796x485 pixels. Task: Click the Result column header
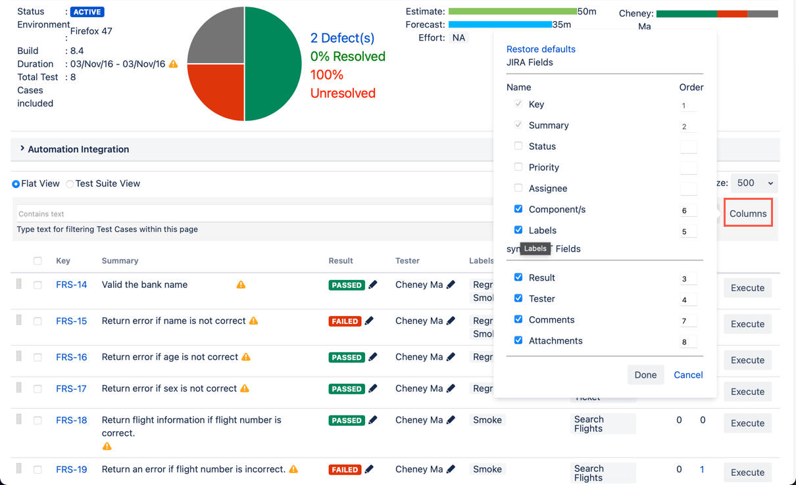tap(341, 261)
